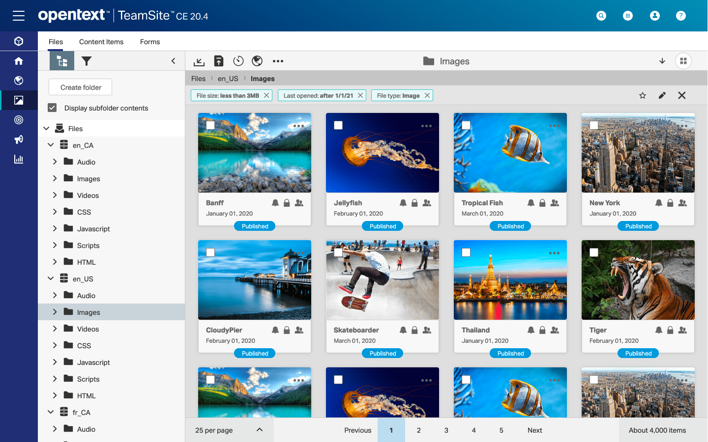
Task: Switch to the Content Items tab
Action: [x=101, y=42]
